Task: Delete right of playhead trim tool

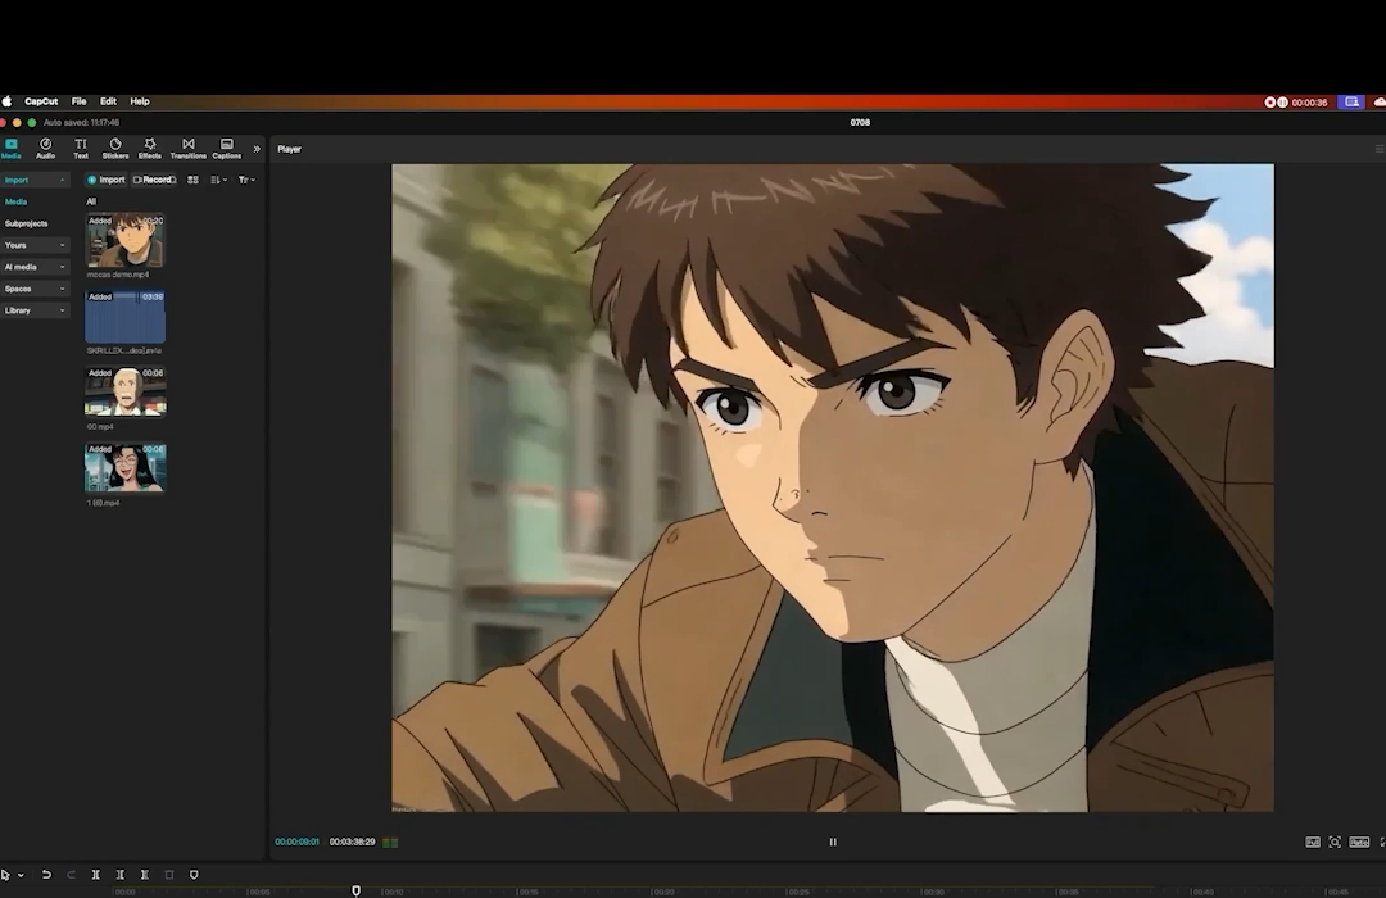Action: click(x=145, y=874)
